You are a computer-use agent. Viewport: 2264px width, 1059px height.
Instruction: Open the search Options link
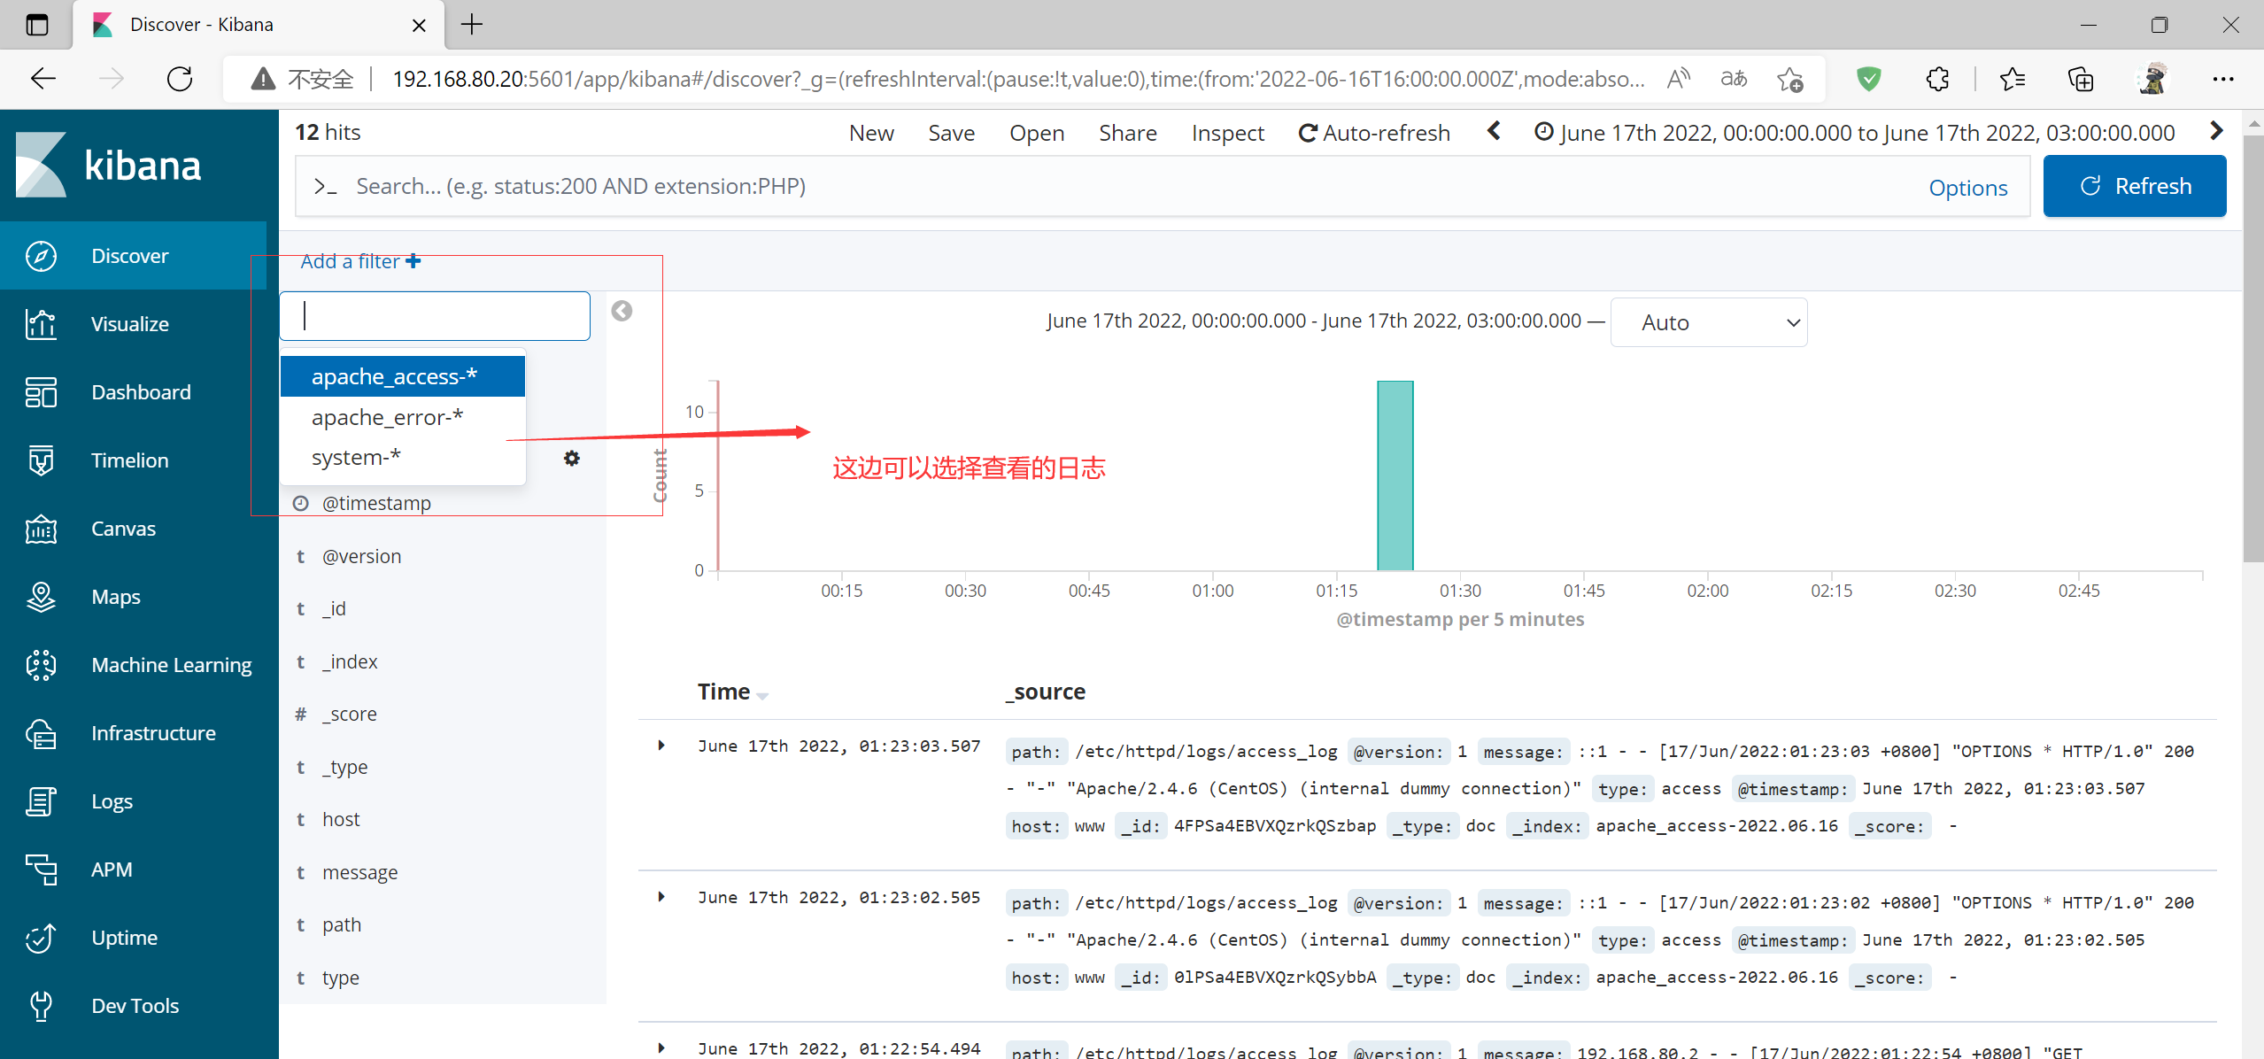pos(1968,188)
